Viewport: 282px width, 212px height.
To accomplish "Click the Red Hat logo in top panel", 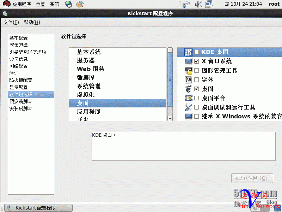I will point(6,4).
